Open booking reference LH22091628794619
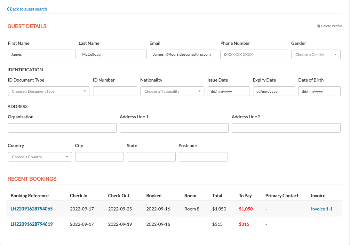 32,224
